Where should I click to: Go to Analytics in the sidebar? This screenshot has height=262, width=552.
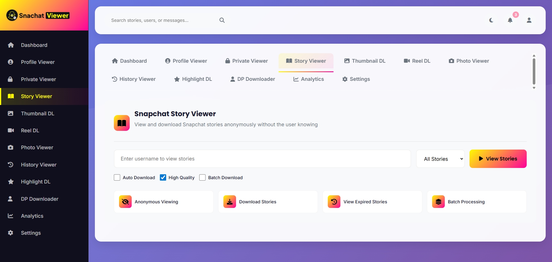point(32,216)
